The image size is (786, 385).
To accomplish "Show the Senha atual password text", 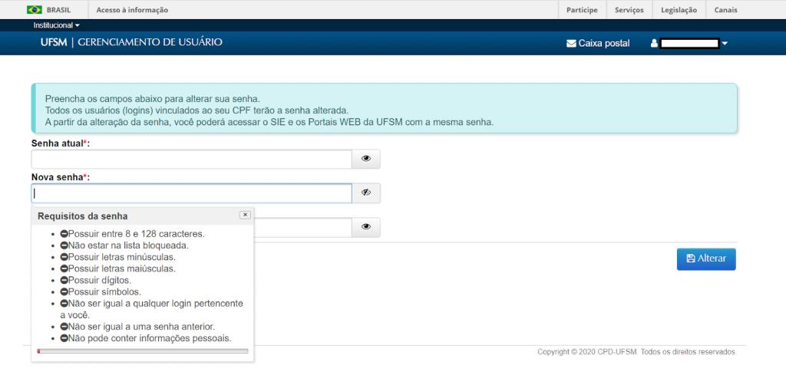I will click(x=365, y=159).
